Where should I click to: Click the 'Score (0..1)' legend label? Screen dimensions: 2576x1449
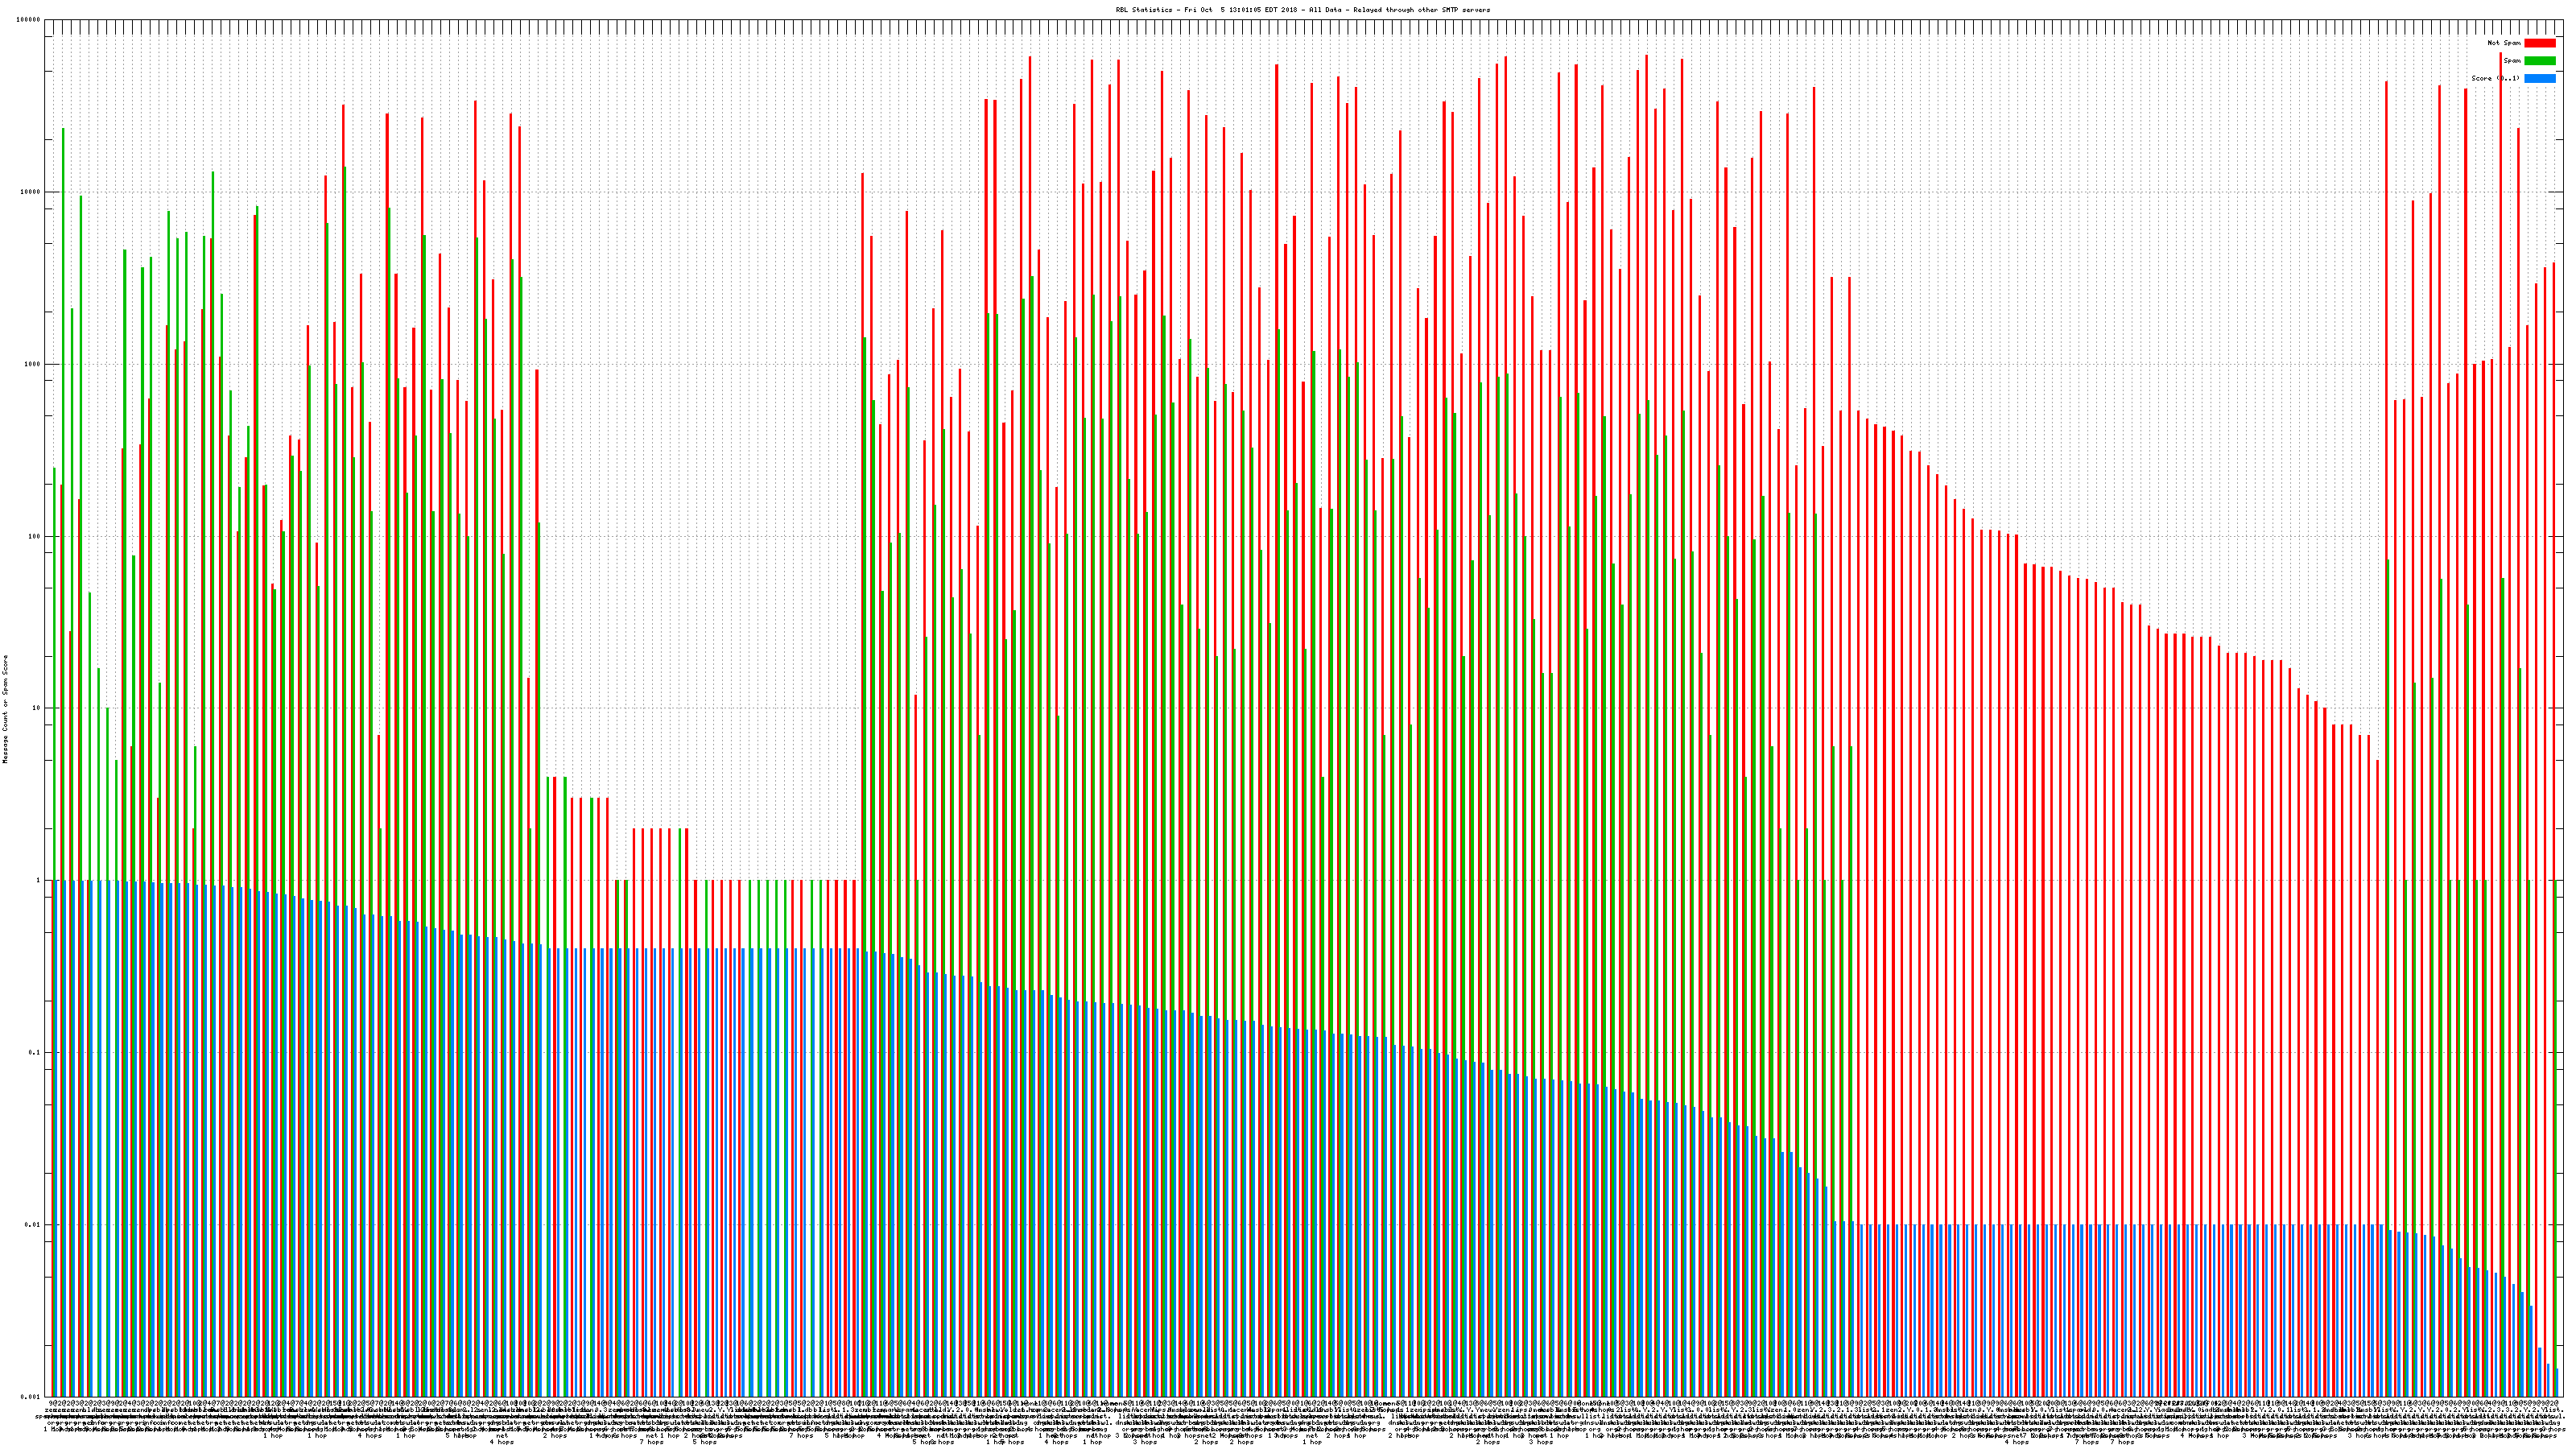[2495, 78]
